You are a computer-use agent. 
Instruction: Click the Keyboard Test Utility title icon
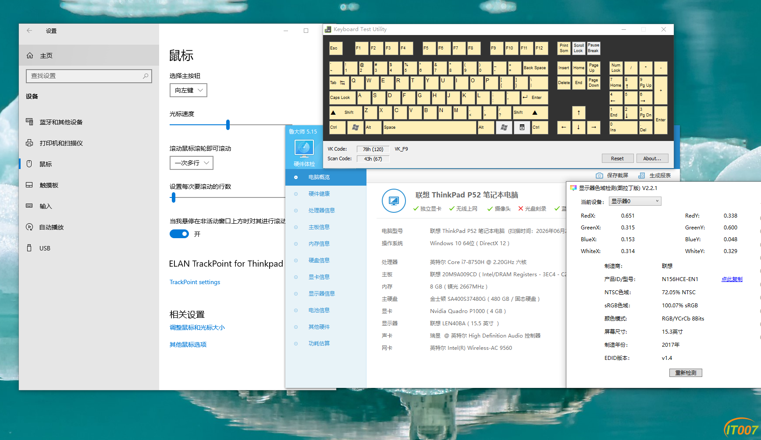[328, 29]
